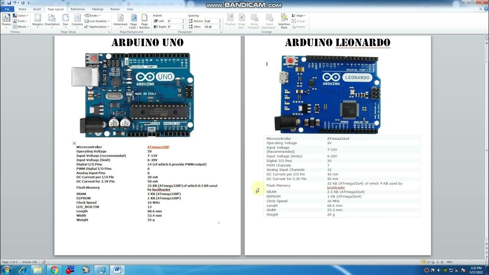Open the page Orientation menu
Image resolution: width=489 pixels, height=275 pixels.
[x=52, y=20]
